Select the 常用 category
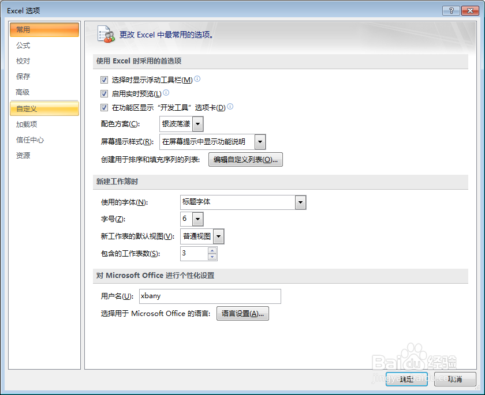This screenshot has width=485, height=395. point(44,29)
